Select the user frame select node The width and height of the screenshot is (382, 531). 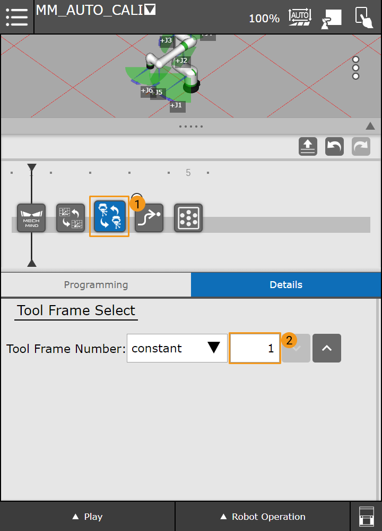71,218
